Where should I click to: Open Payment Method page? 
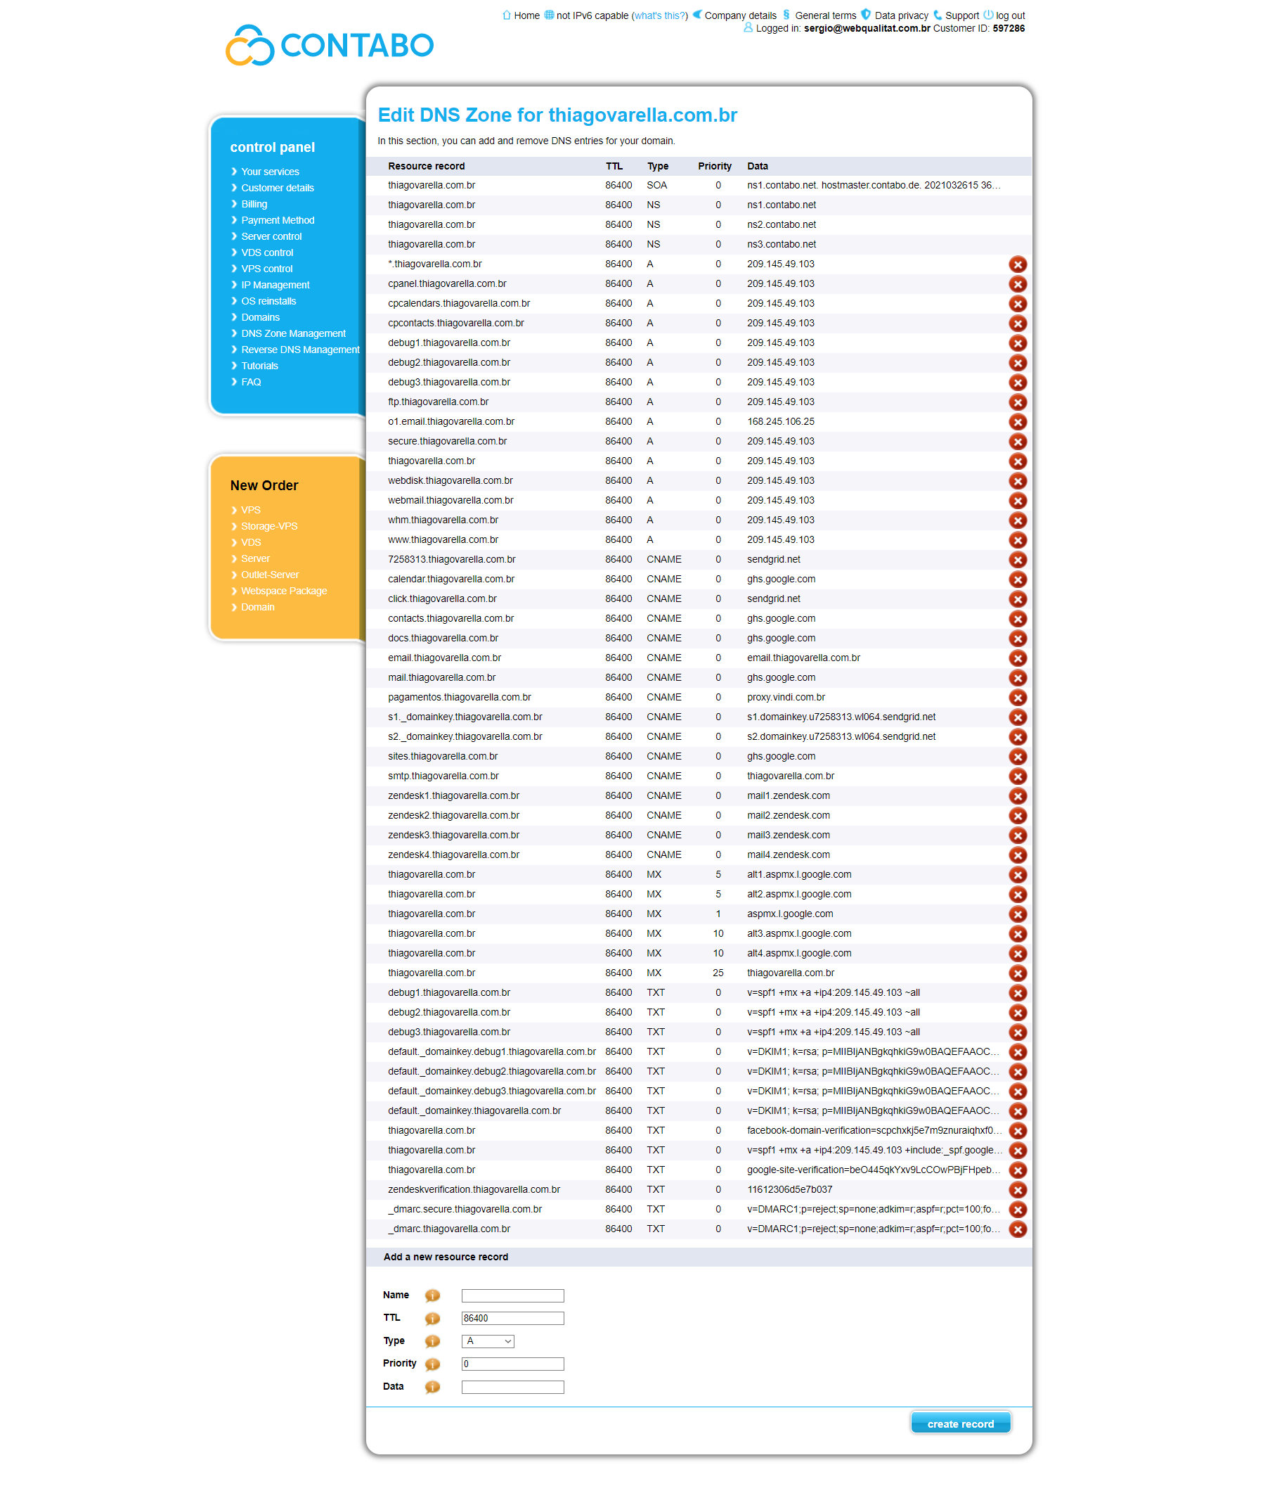(278, 221)
